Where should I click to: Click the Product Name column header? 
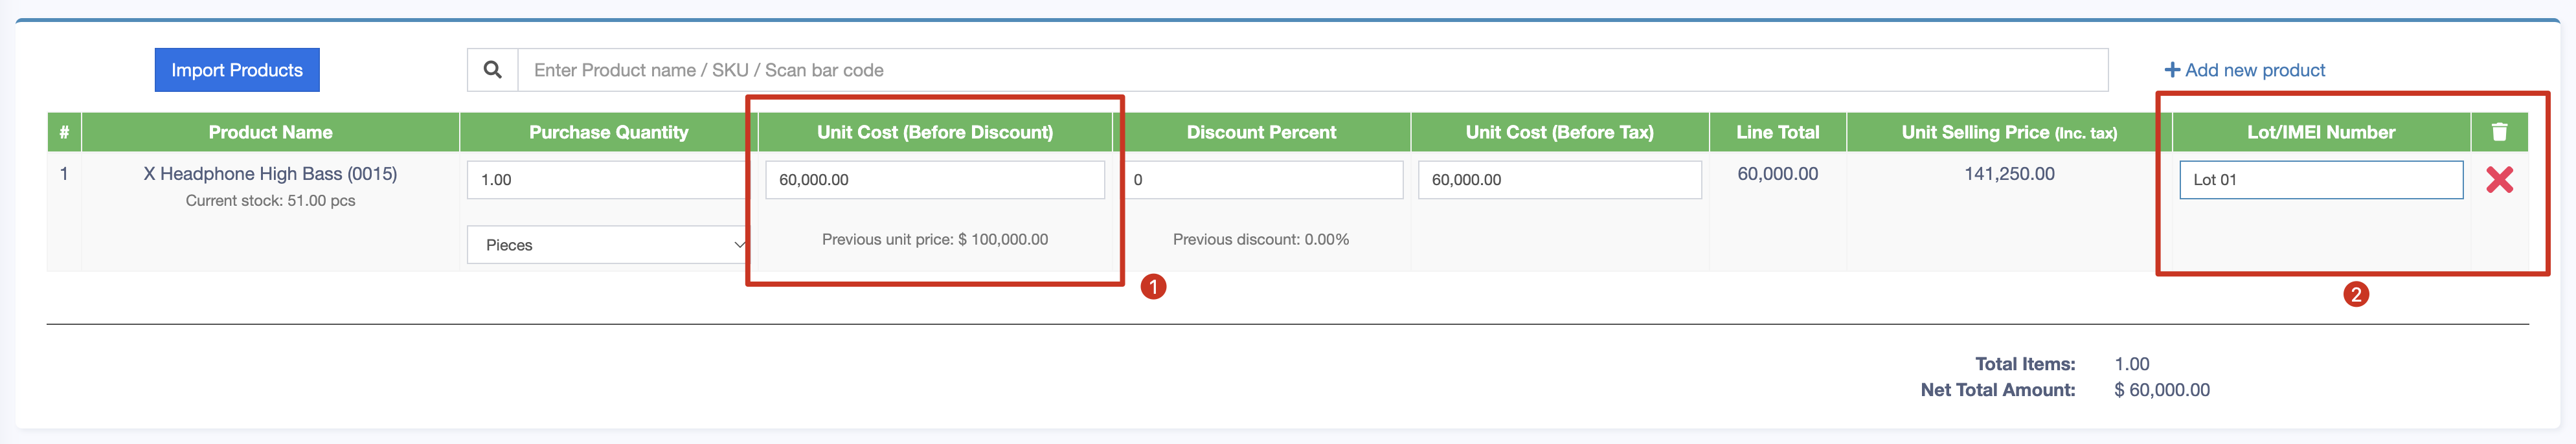click(x=270, y=132)
